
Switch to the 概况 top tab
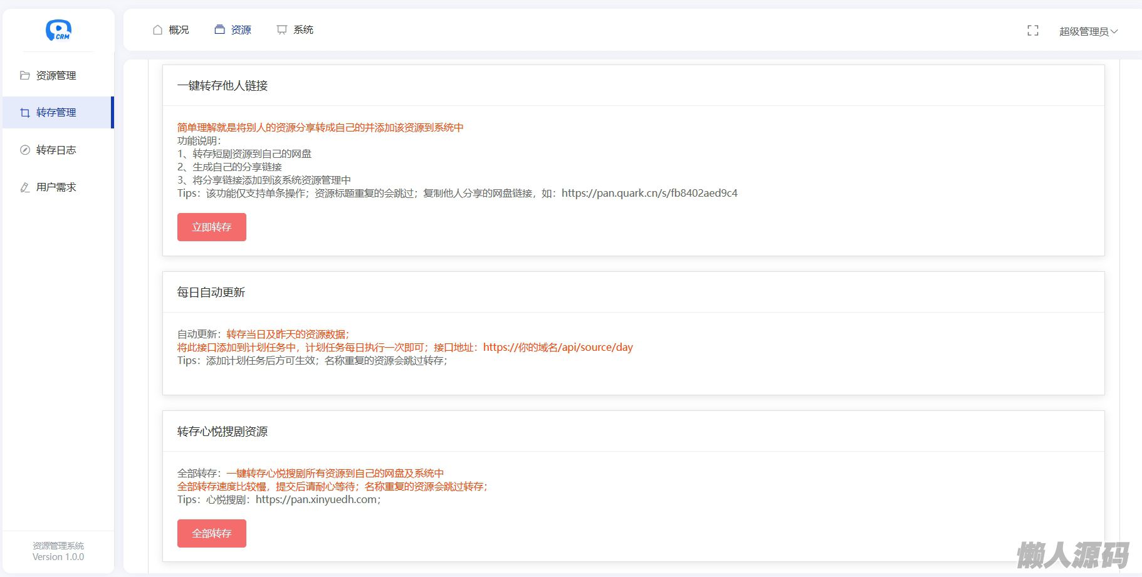(x=179, y=30)
